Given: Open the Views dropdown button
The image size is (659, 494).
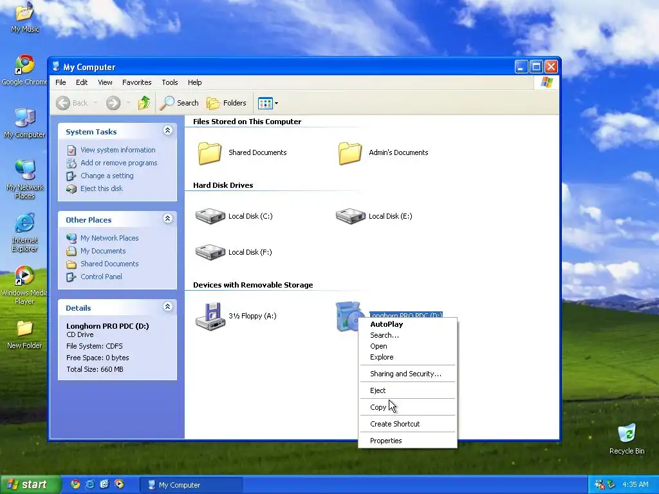Looking at the screenshot, I should point(268,103).
